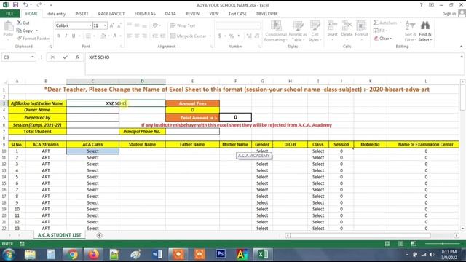Click the Name Box showing C3

[x=15, y=57]
